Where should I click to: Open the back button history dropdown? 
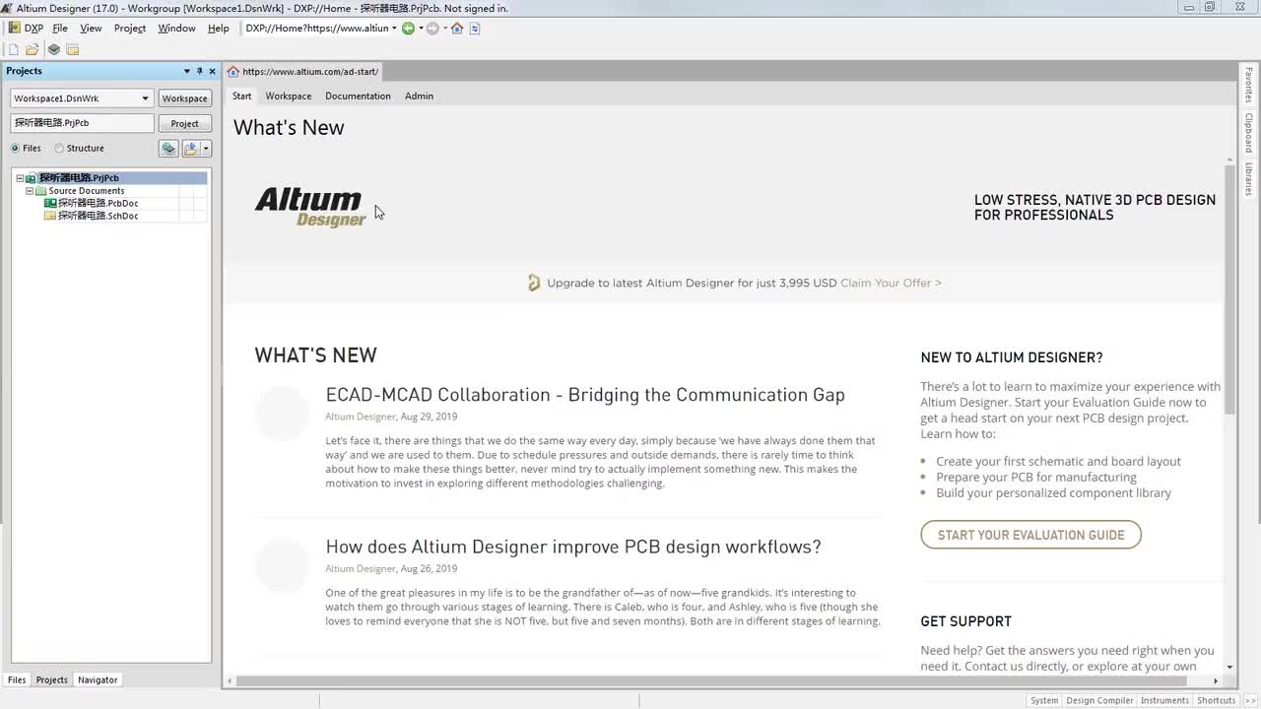(x=421, y=28)
